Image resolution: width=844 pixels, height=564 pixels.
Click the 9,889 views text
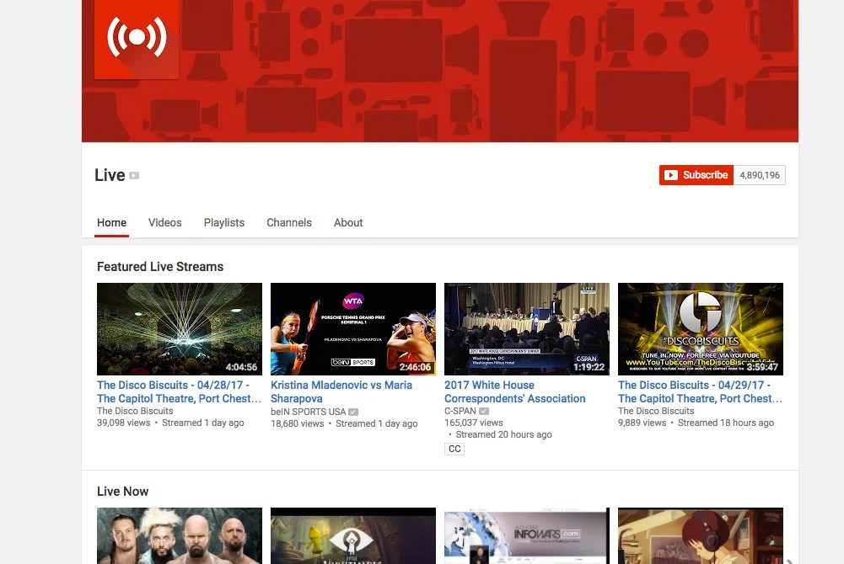(x=642, y=423)
